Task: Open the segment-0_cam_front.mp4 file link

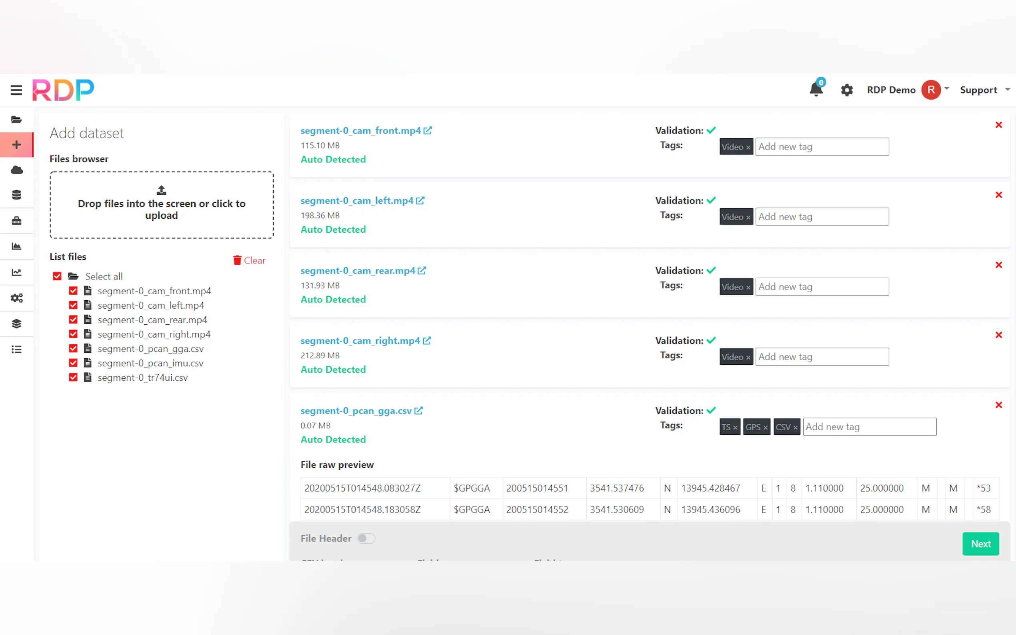Action: 360,131
